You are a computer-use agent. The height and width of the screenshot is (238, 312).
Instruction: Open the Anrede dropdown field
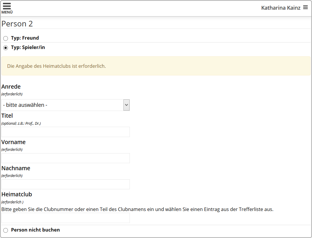(x=62, y=105)
